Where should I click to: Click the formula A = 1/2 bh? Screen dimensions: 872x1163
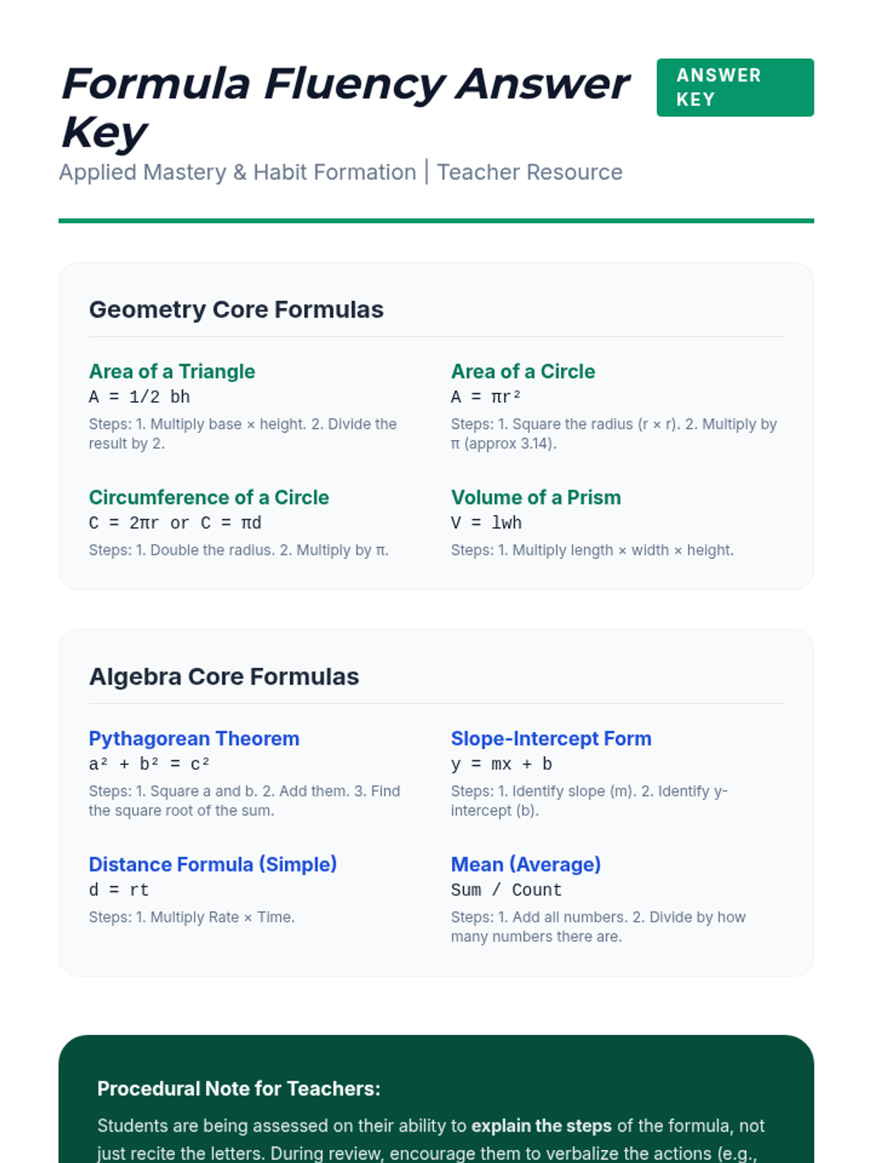[140, 397]
